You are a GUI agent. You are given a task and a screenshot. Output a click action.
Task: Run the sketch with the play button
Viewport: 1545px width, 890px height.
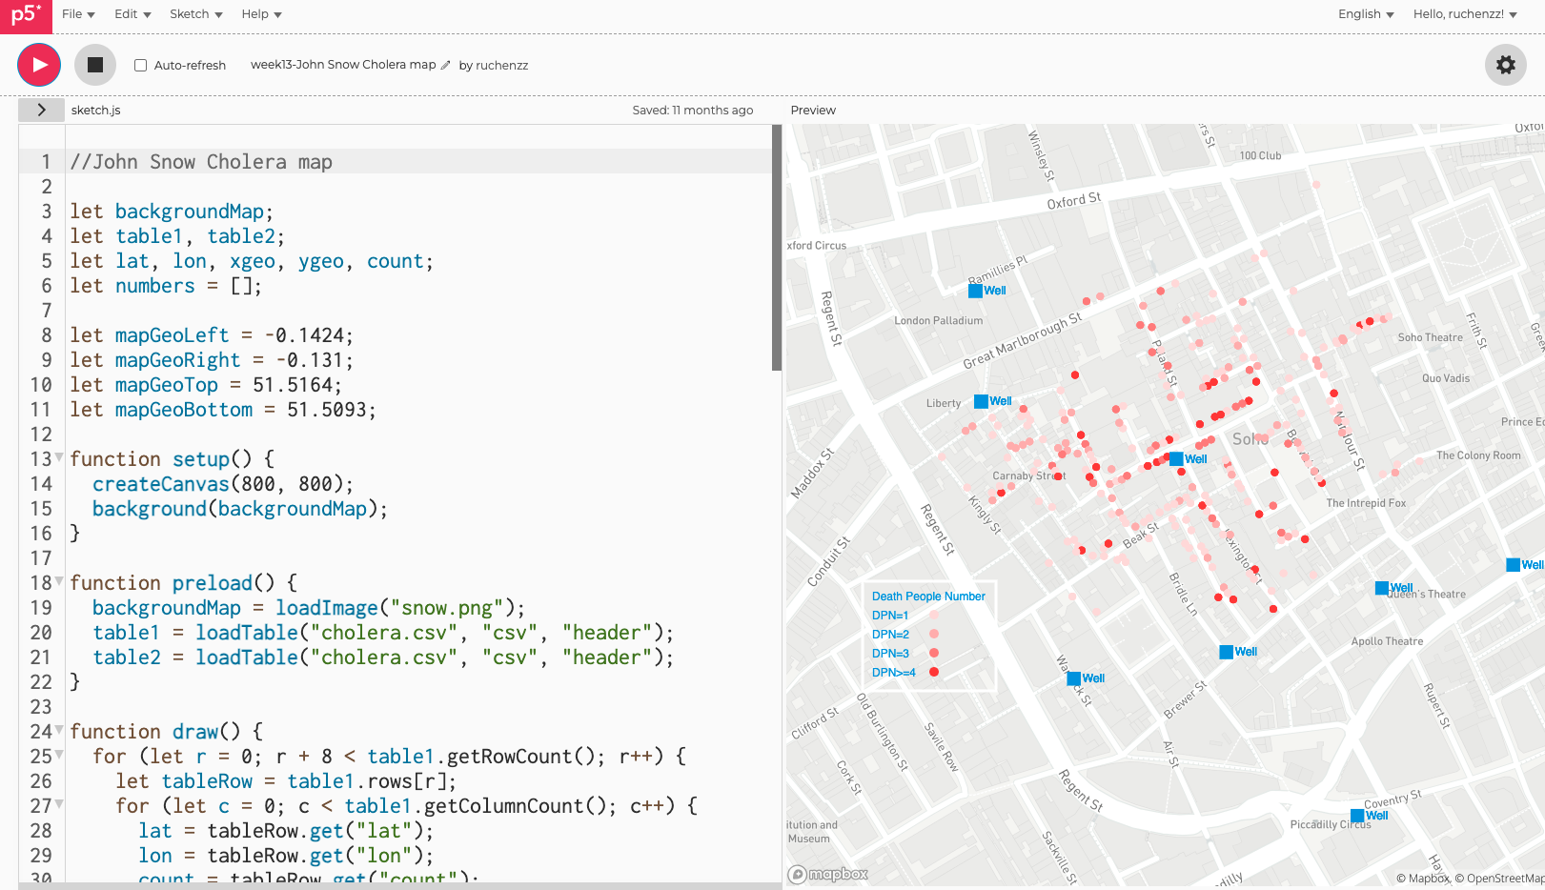click(39, 65)
